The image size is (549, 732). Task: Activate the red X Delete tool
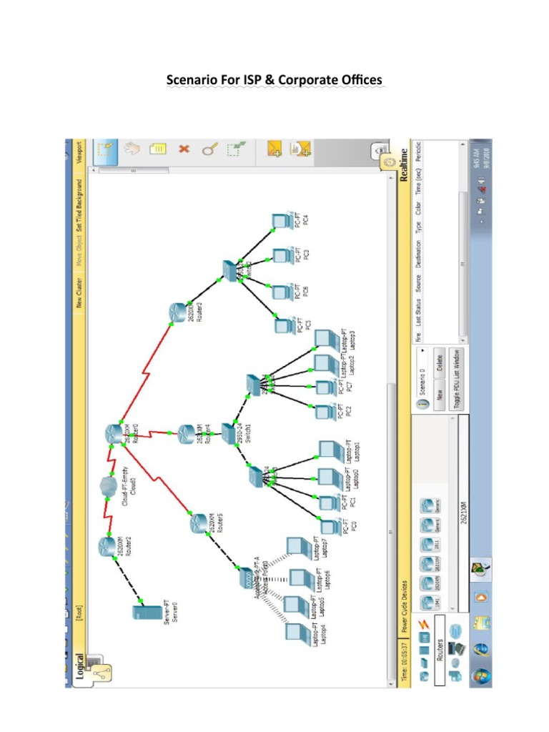[184, 149]
